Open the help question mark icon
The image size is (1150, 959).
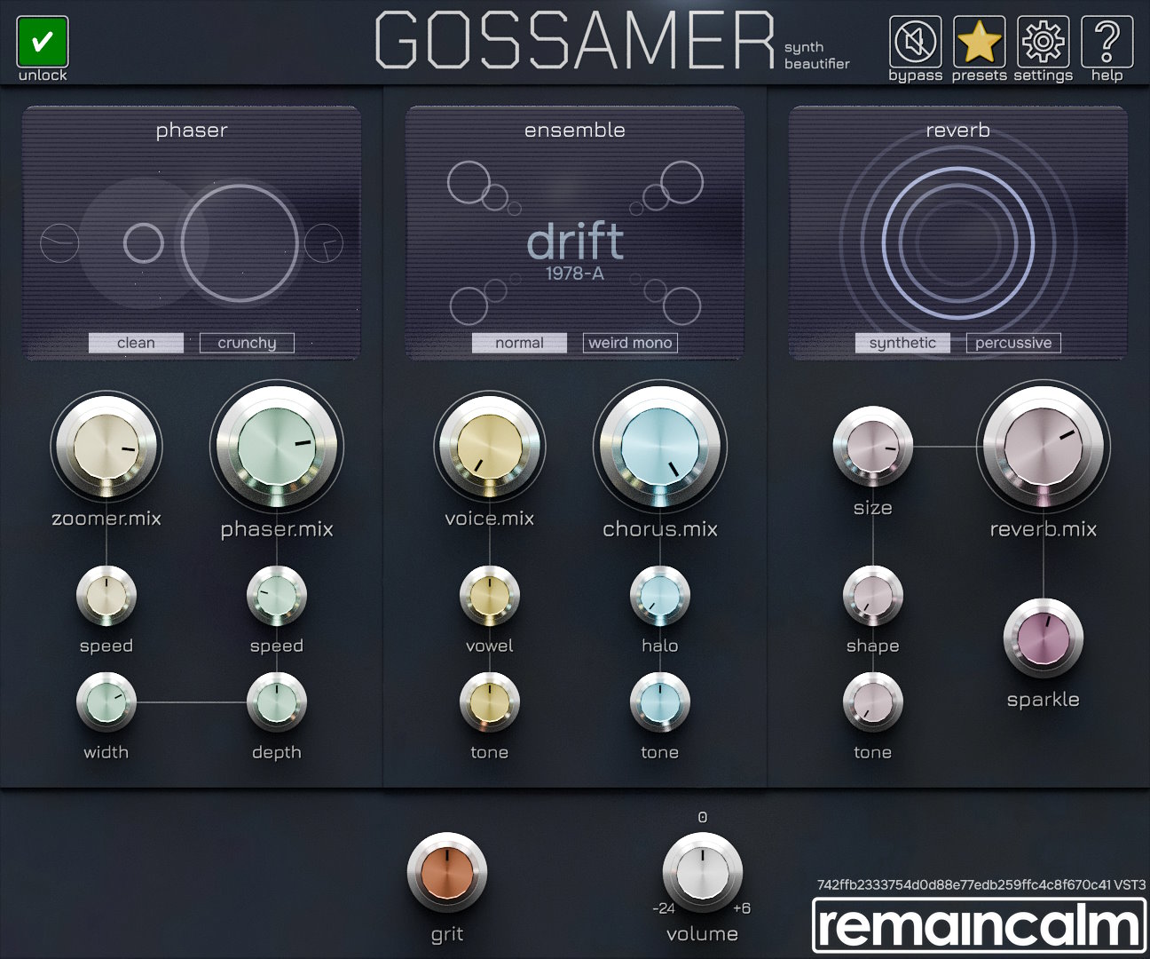[x=1106, y=40]
